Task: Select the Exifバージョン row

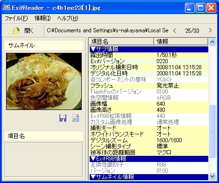Action: [x=149, y=61]
